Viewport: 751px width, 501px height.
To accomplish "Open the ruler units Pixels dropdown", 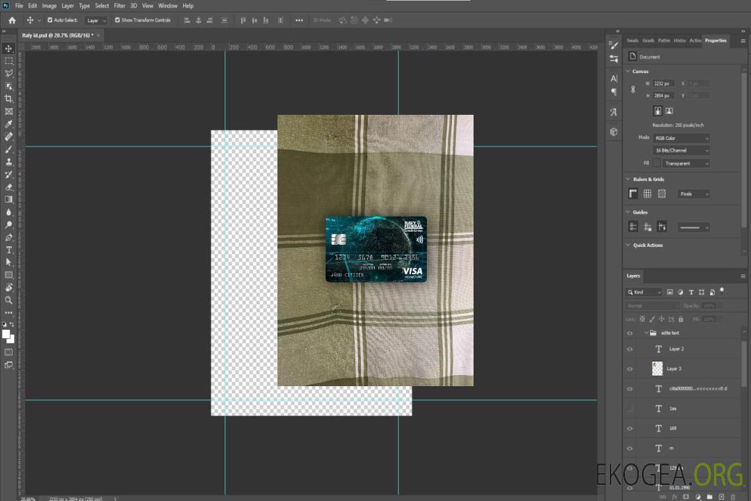I will click(x=693, y=194).
